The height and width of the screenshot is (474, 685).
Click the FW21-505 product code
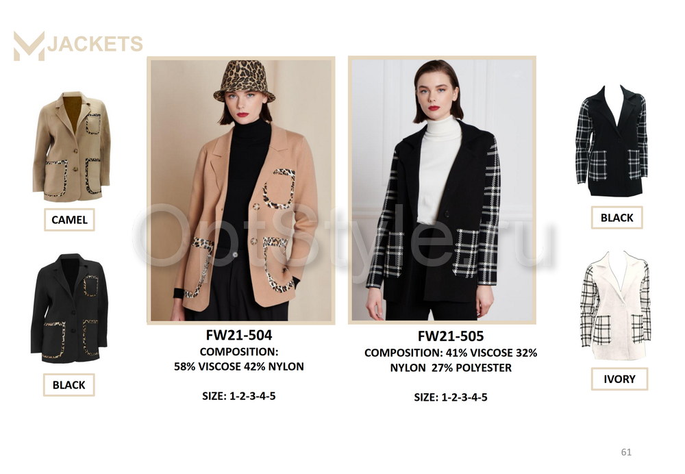coord(451,336)
